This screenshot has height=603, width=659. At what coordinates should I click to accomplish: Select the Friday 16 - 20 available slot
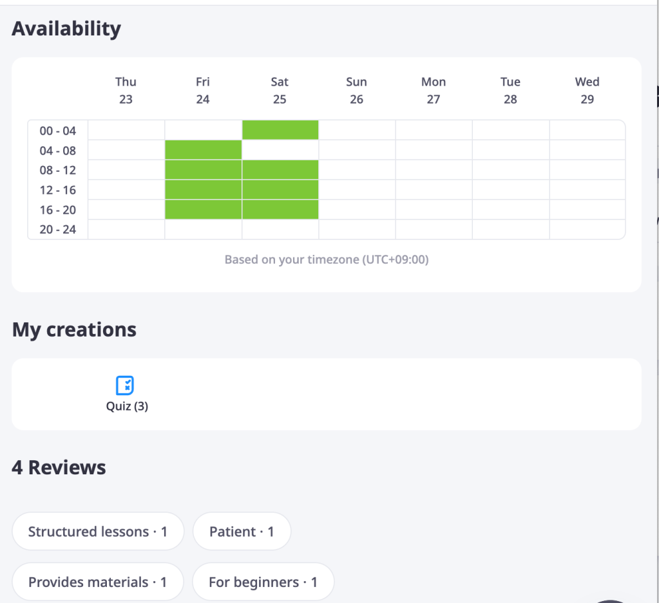click(203, 210)
